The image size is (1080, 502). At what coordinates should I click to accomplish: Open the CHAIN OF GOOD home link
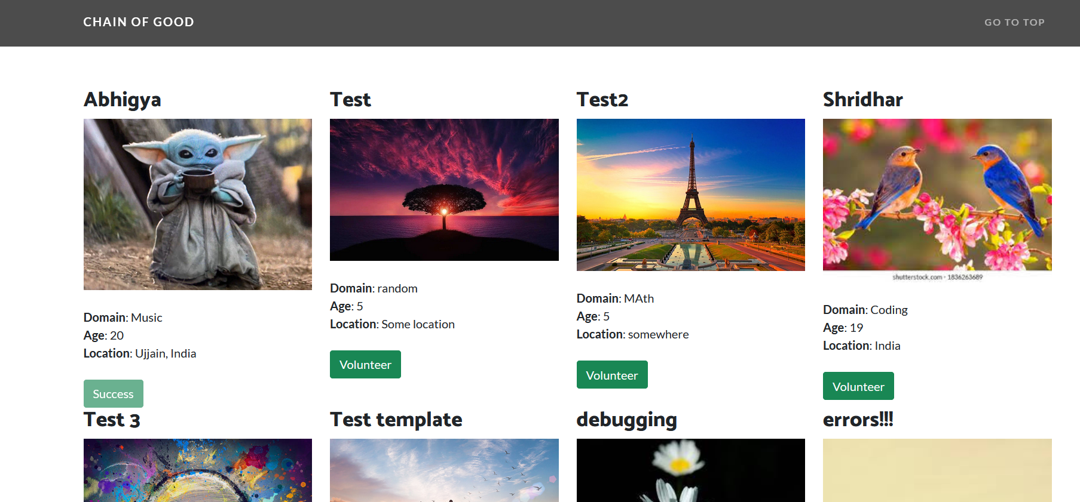click(139, 22)
